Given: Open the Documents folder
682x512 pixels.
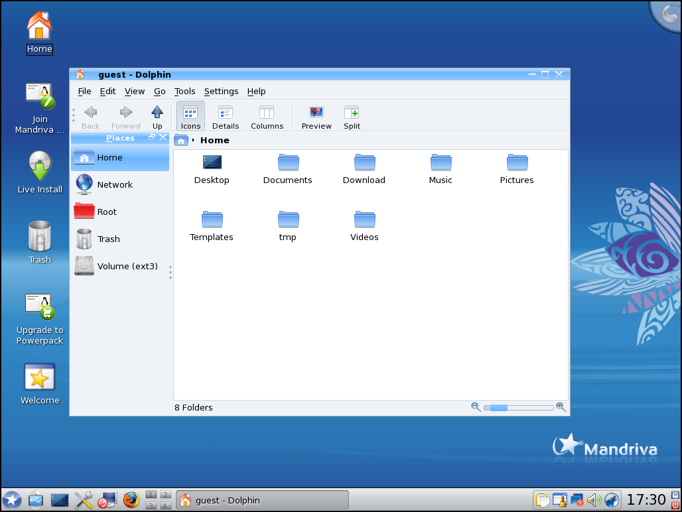Looking at the screenshot, I should pos(288,170).
